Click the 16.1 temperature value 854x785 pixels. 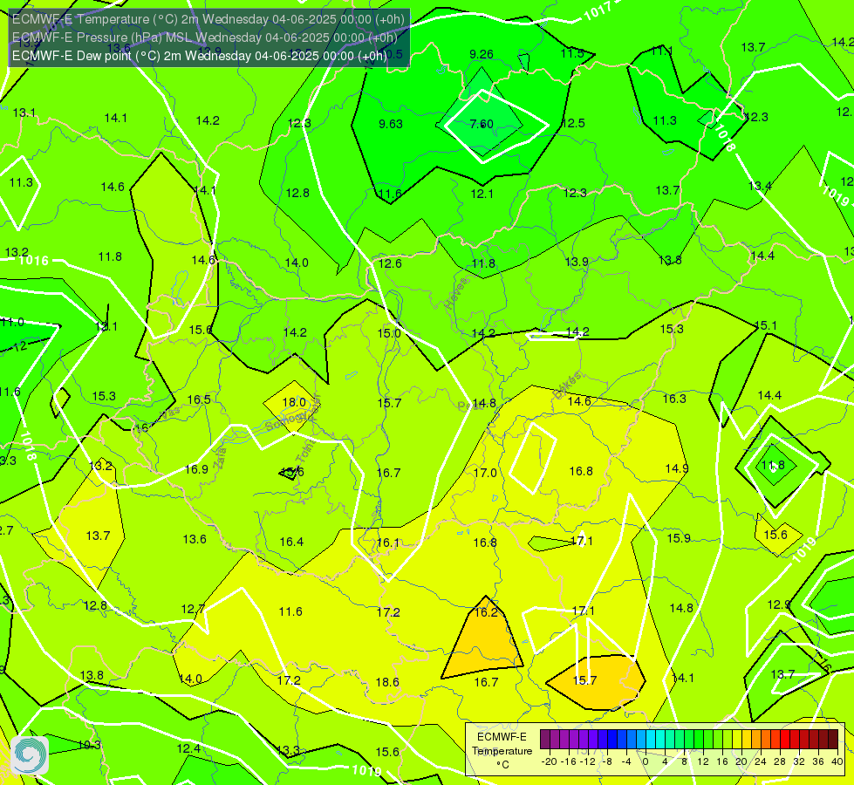(x=388, y=543)
